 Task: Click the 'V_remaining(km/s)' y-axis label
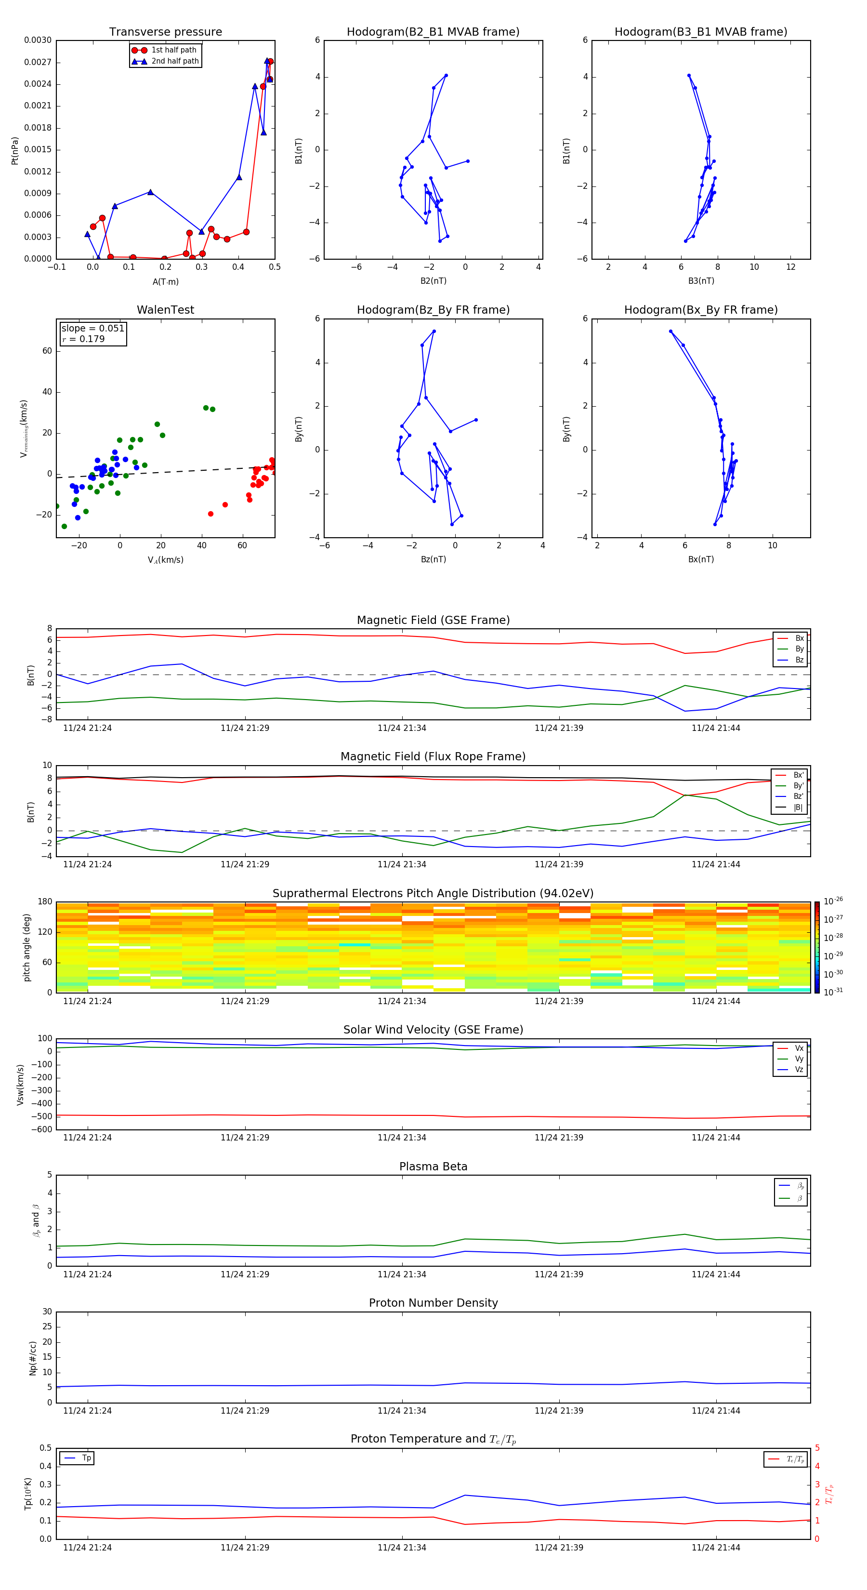tap(24, 428)
